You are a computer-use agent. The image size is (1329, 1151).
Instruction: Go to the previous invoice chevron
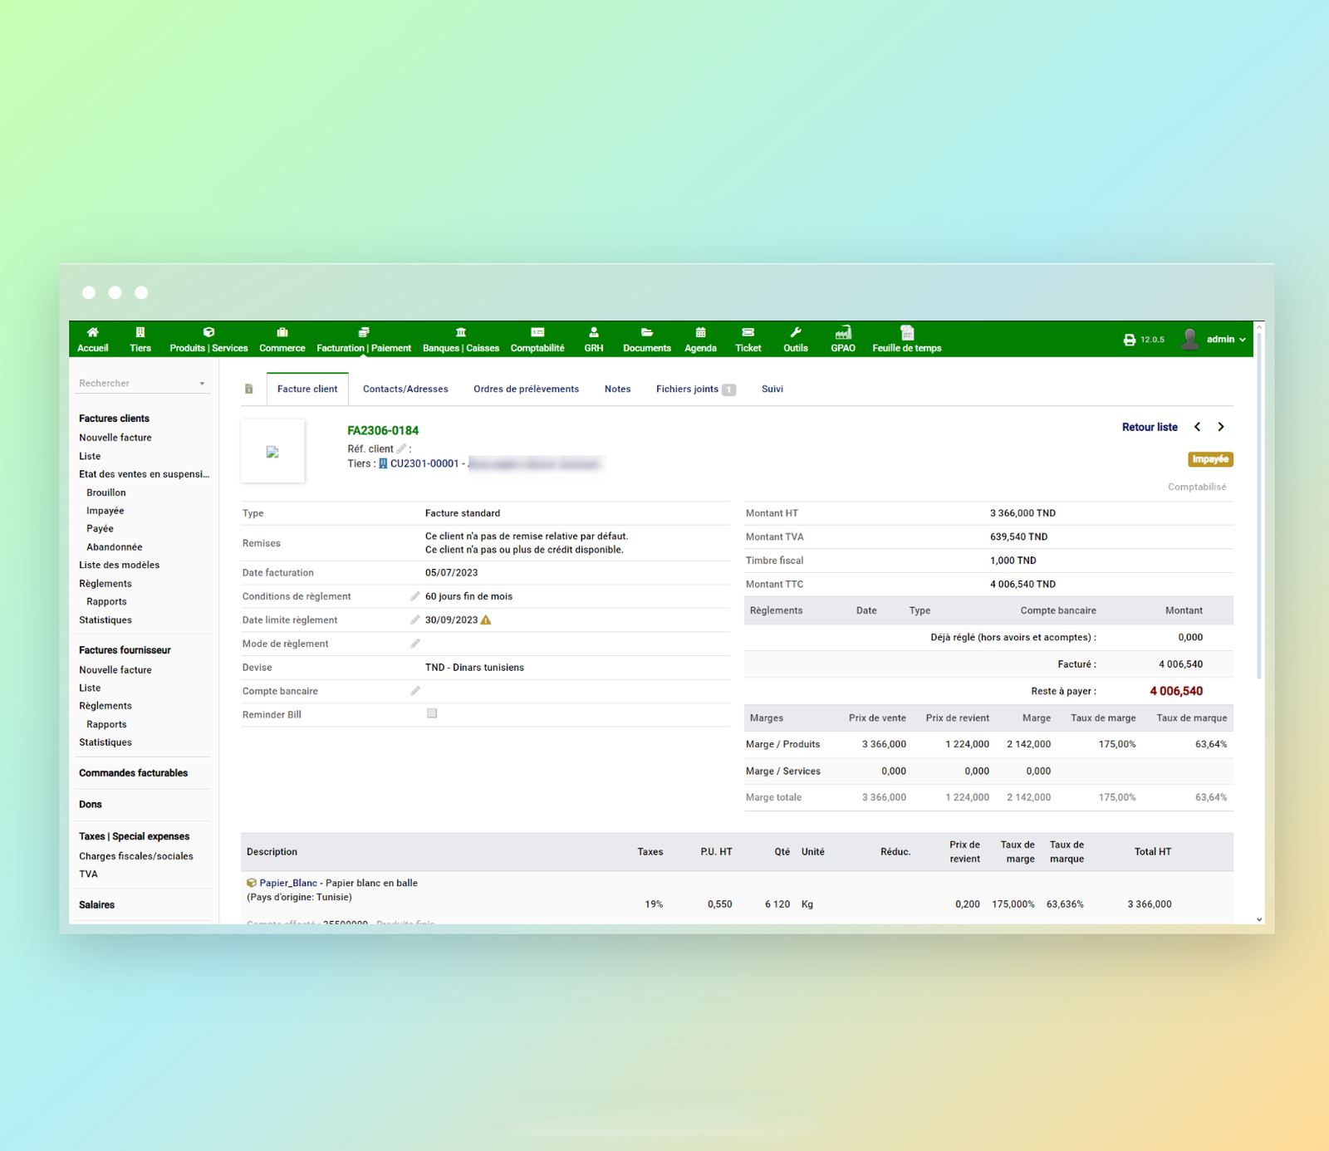(1197, 427)
